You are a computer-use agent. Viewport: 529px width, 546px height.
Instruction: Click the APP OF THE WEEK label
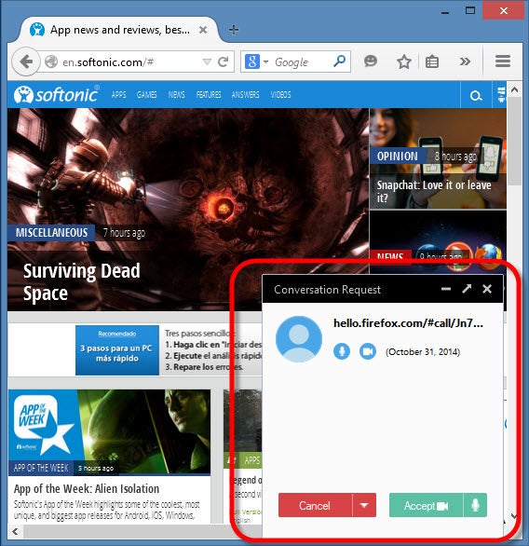(41, 468)
